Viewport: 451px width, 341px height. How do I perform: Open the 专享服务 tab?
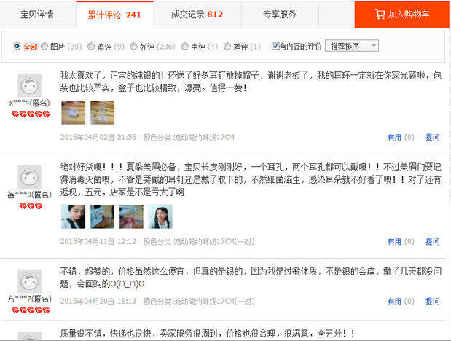280,15
